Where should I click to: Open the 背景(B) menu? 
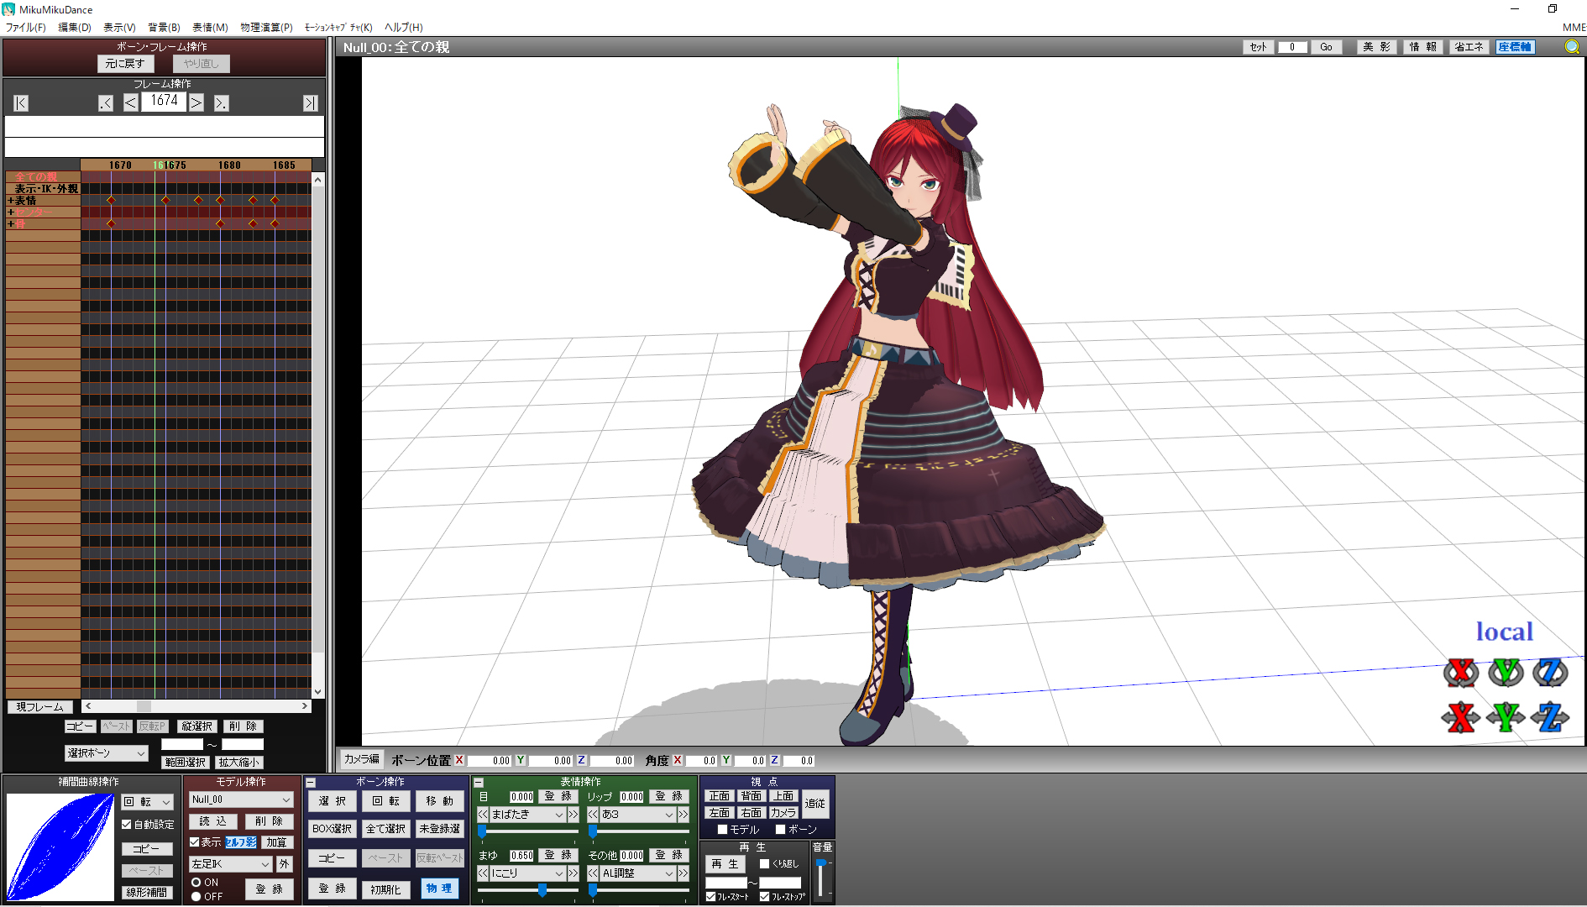click(164, 28)
